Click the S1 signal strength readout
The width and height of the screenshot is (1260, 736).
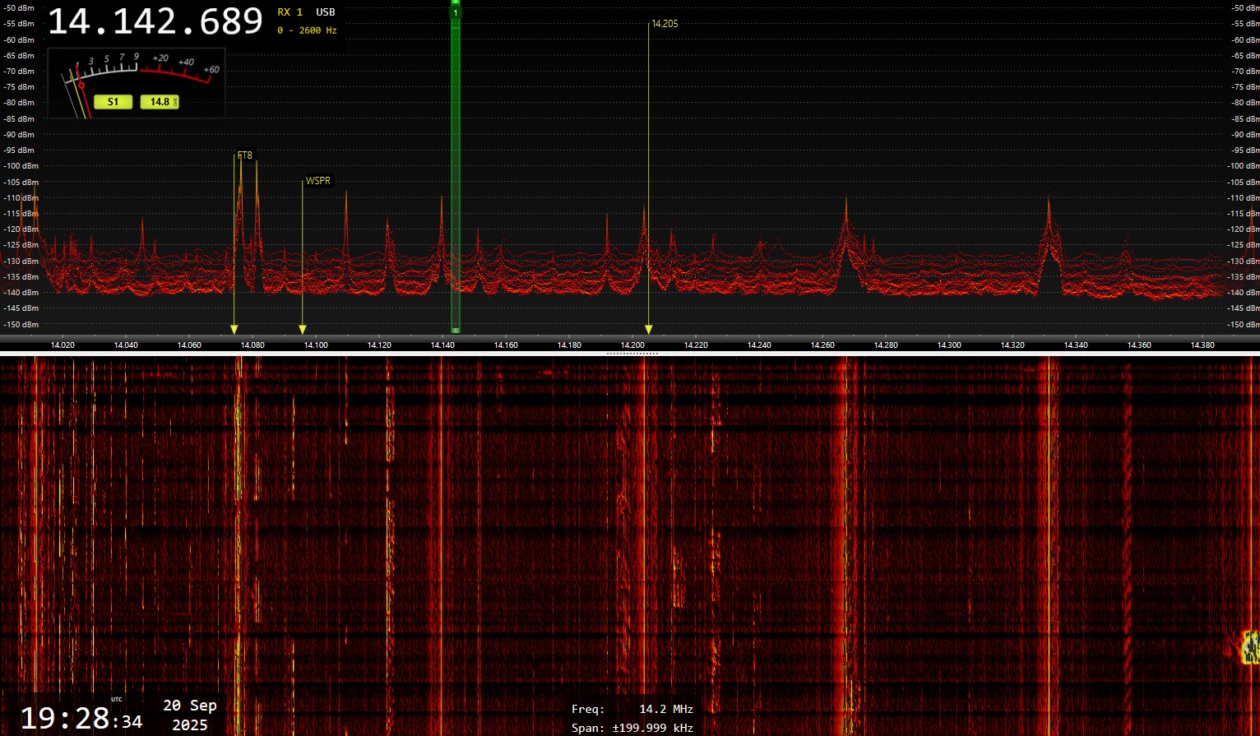pyautogui.click(x=113, y=102)
